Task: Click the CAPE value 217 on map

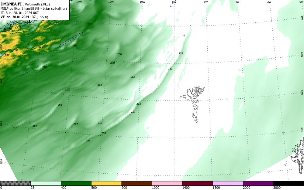Action: click(133, 112)
